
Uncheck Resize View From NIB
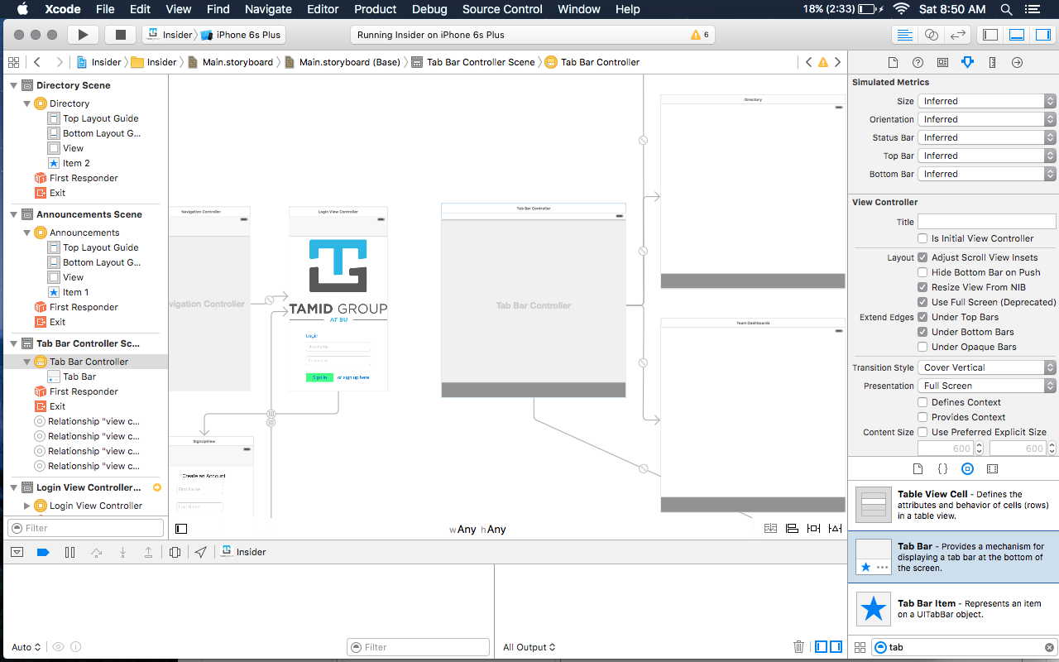click(922, 287)
